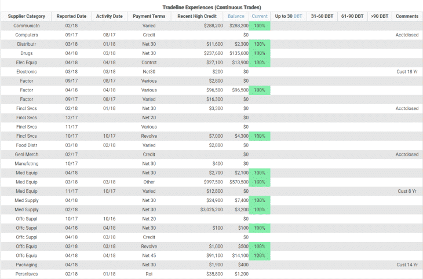This screenshot has height=279, width=423.
Task: Select the Recent High Credit header
Action: 197,16
